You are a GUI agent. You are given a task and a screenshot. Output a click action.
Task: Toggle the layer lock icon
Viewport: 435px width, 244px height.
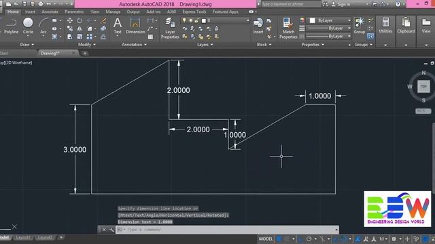(x=196, y=20)
